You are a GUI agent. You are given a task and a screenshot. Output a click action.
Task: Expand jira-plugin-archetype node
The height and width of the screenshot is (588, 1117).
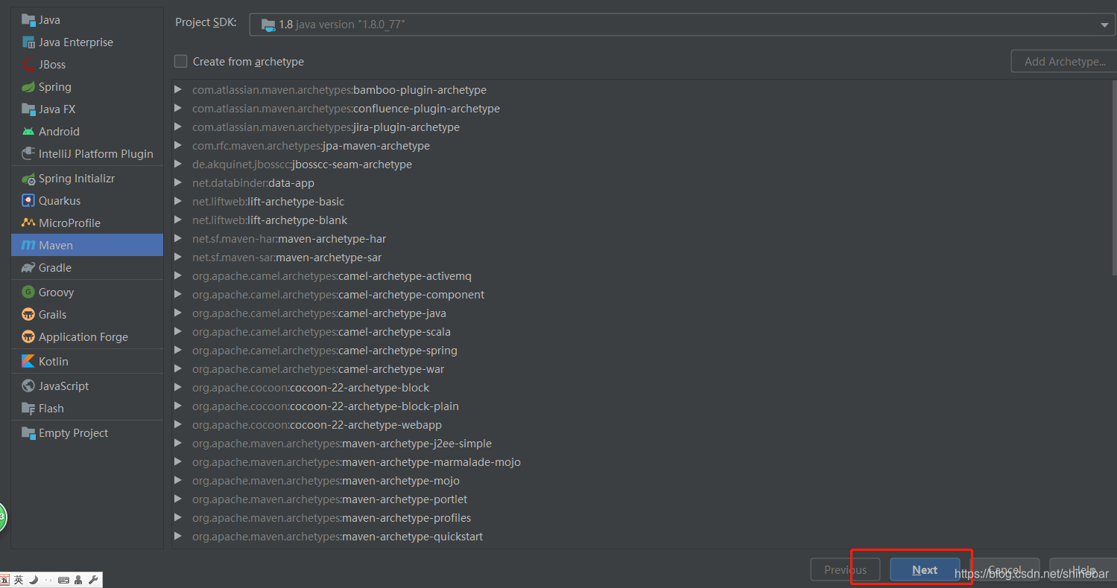pos(178,127)
